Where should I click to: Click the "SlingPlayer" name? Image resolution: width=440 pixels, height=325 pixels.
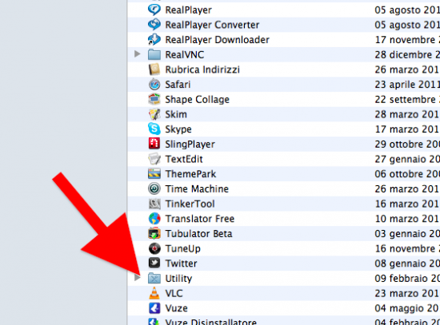pyautogui.click(x=190, y=145)
